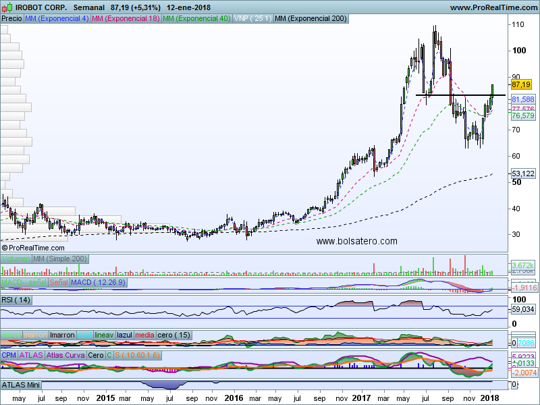The image size is (540, 405).
Task: Click the 100 level on price axis
Action: pos(519,51)
